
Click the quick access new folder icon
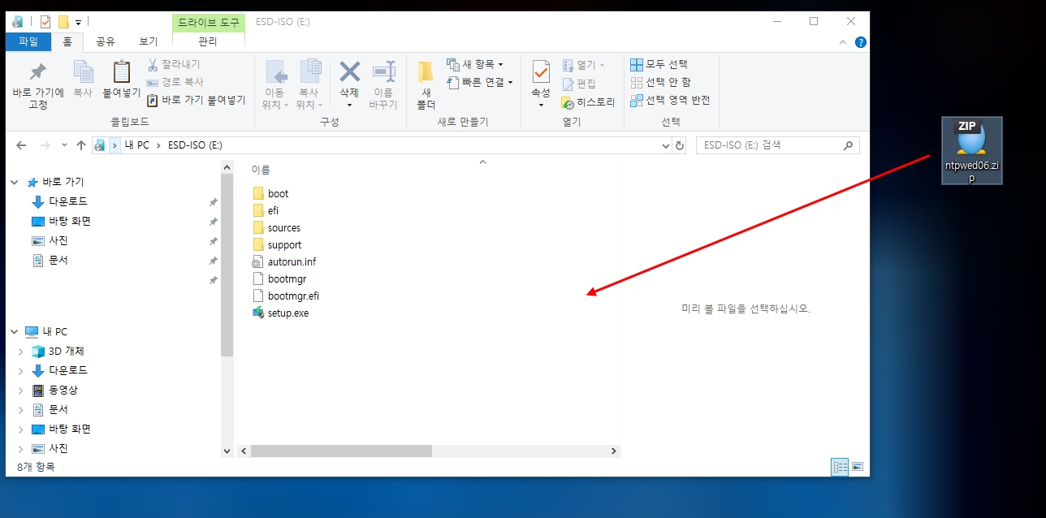click(x=63, y=22)
